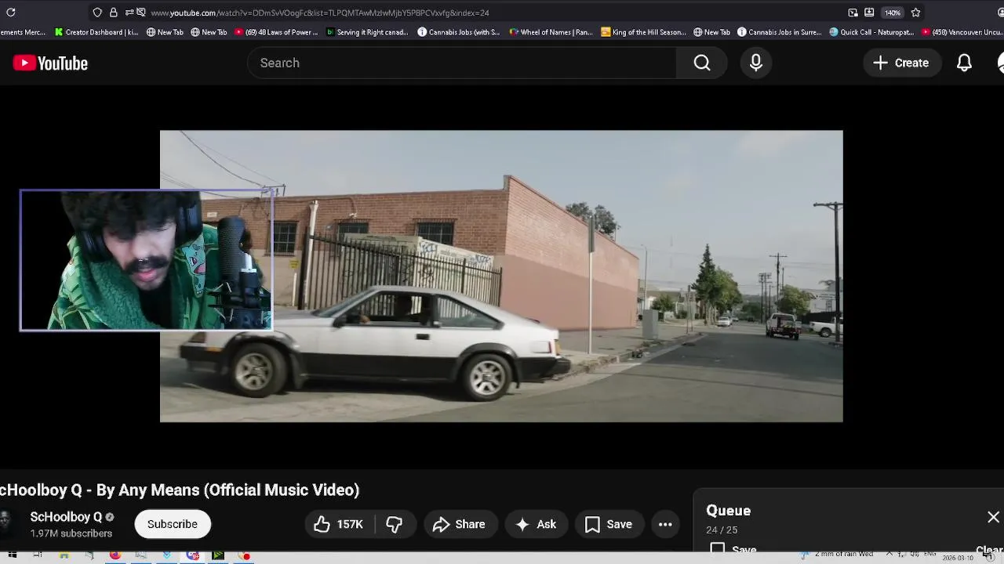Click the site padlock icon
The width and height of the screenshot is (1004, 564).
click(113, 13)
